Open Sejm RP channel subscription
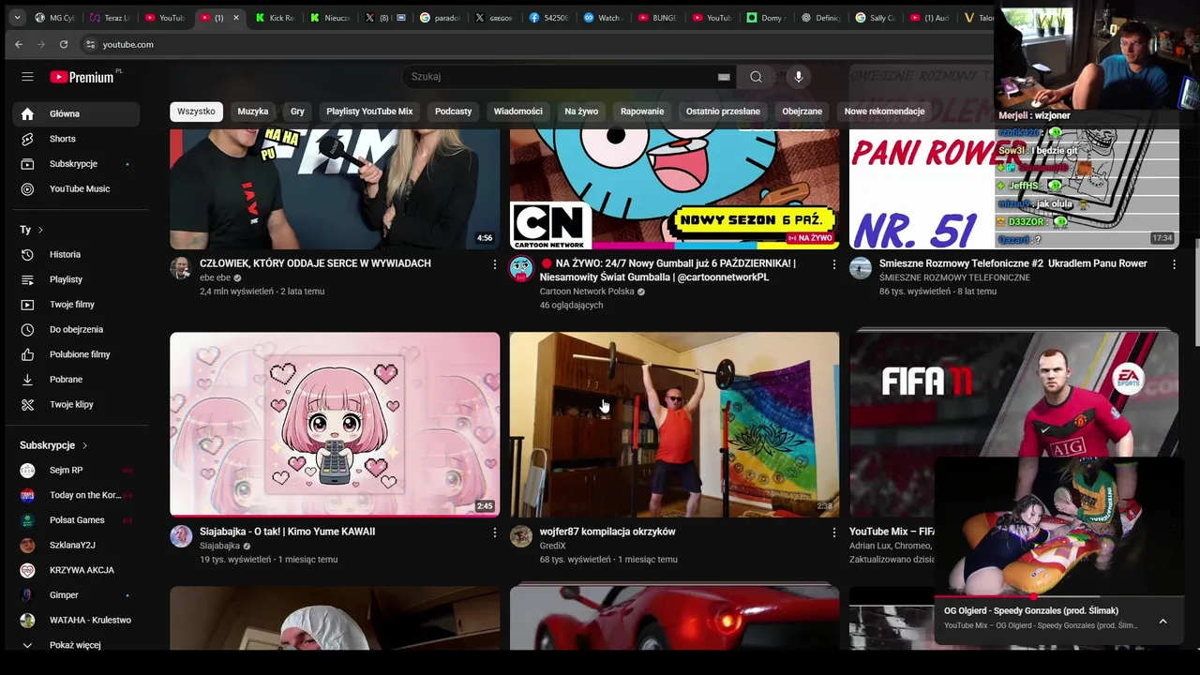Screen dimensions: 1200x675 tap(76, 470)
